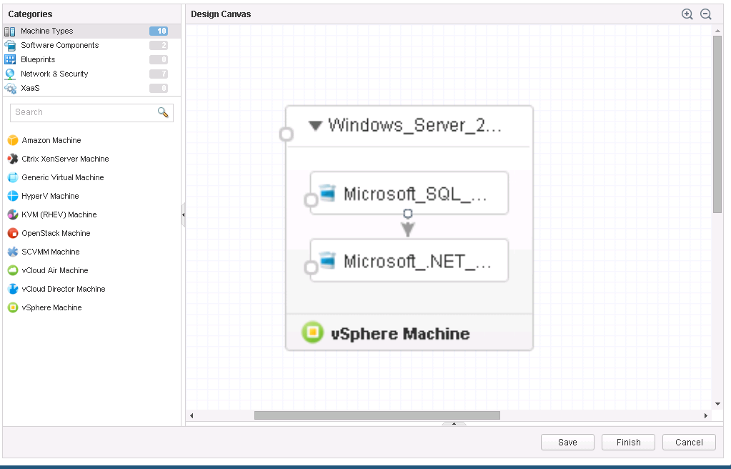Cancel the blueprint editing
Screen dimensions: 731x469
click(689, 442)
